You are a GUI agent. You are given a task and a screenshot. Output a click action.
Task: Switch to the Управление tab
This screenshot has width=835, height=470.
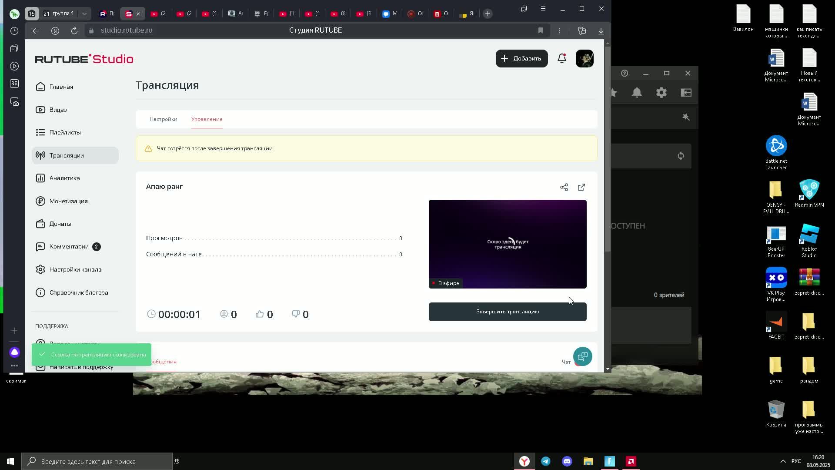click(x=207, y=119)
